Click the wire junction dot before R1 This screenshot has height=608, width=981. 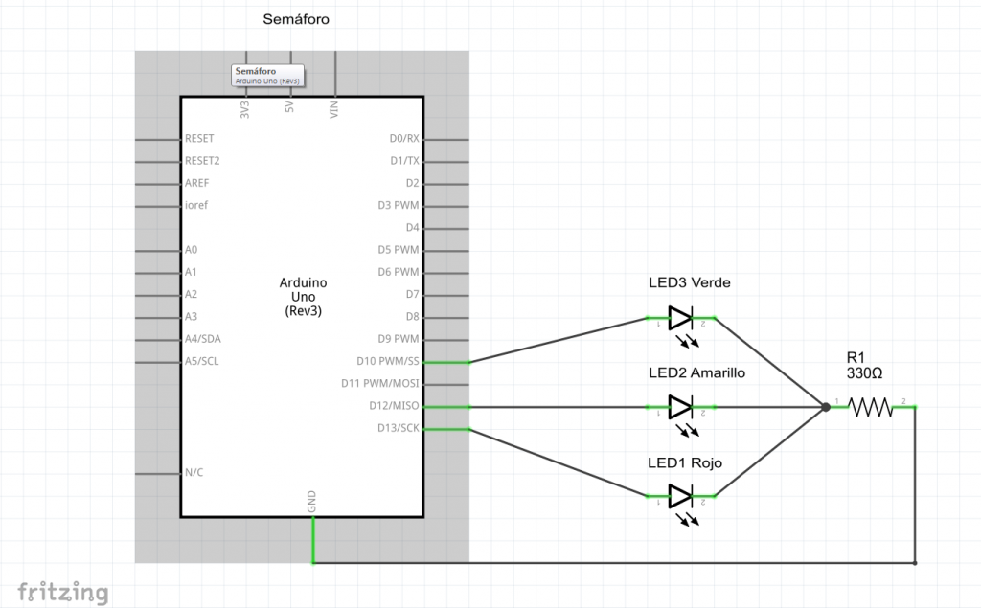(x=825, y=407)
